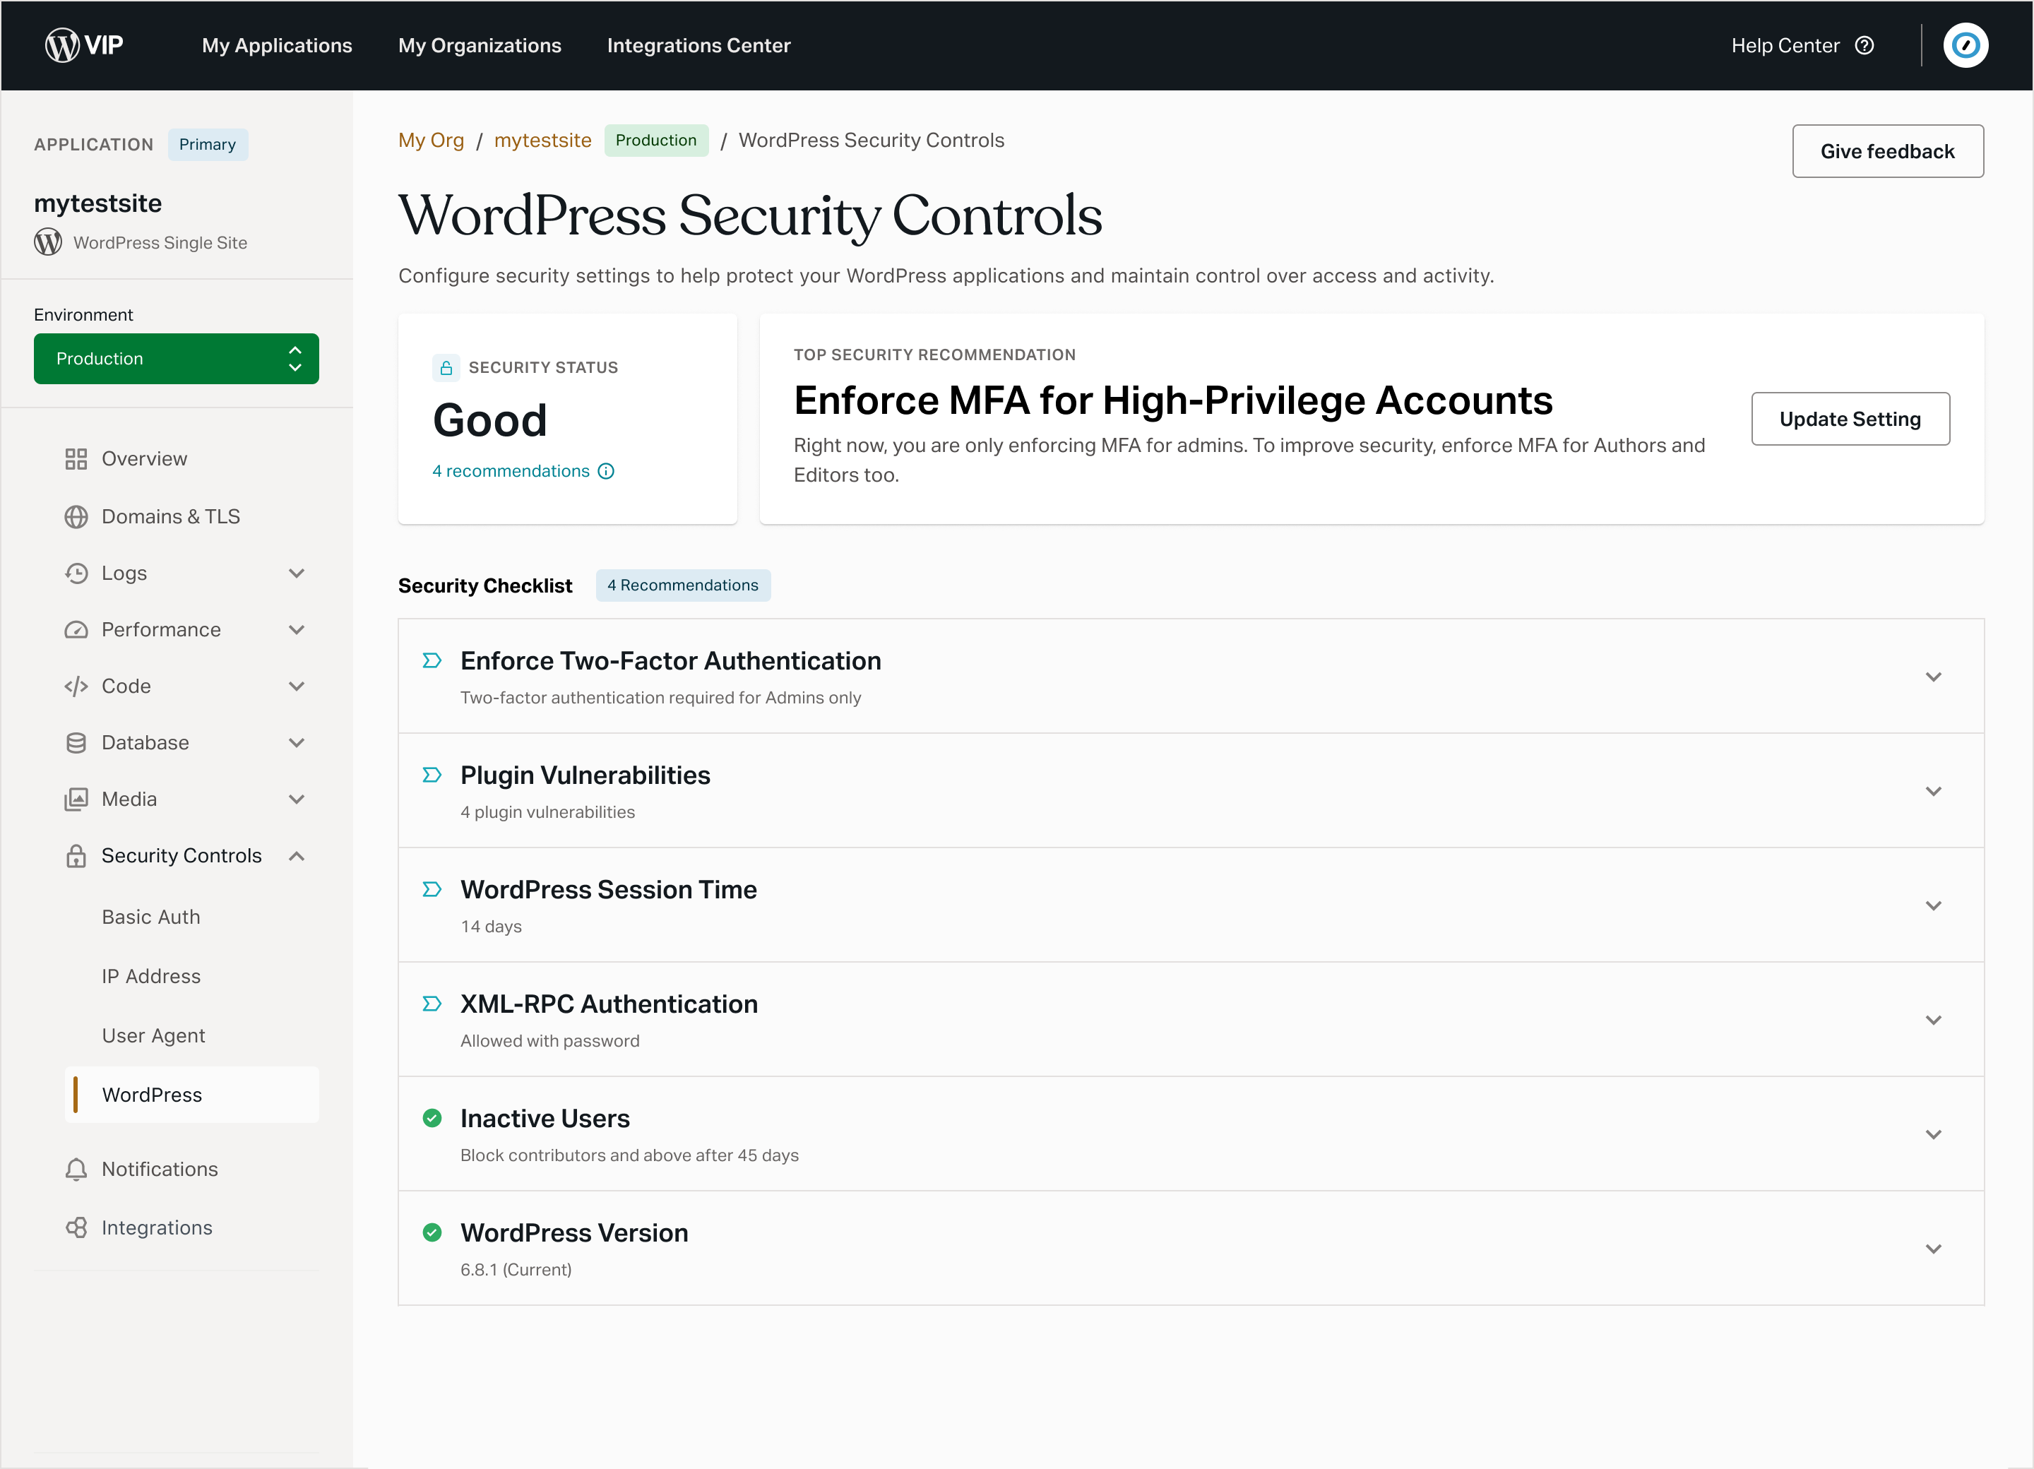2034x1469 pixels.
Task: Open the Production environment dropdown
Action: tap(177, 359)
